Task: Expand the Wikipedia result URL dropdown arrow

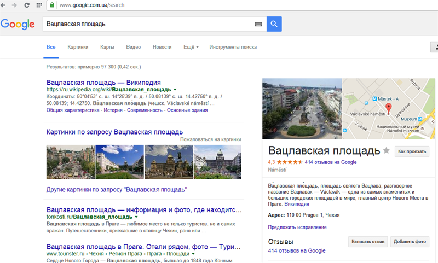Action: click(175, 90)
